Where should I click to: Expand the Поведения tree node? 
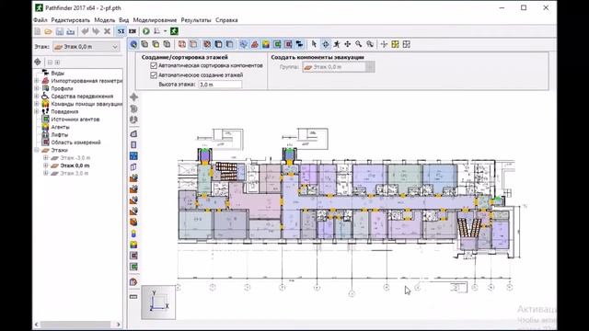37,111
